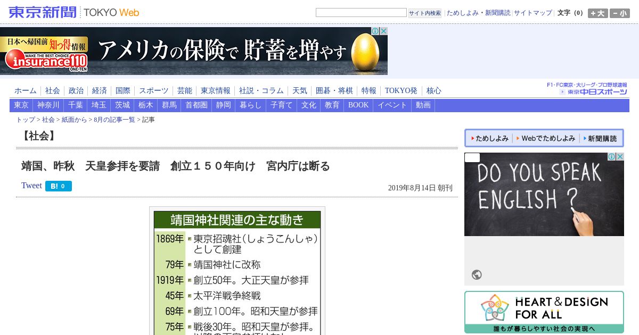Open the insurance110 banner advertisement
The height and width of the screenshot is (335, 639).
click(194, 51)
